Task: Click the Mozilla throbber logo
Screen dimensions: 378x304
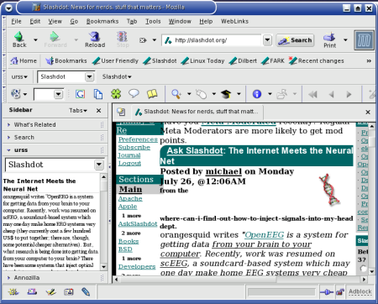Action: (x=364, y=40)
